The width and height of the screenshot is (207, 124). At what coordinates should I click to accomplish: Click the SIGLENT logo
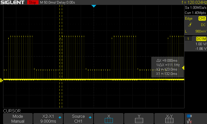(12, 2)
